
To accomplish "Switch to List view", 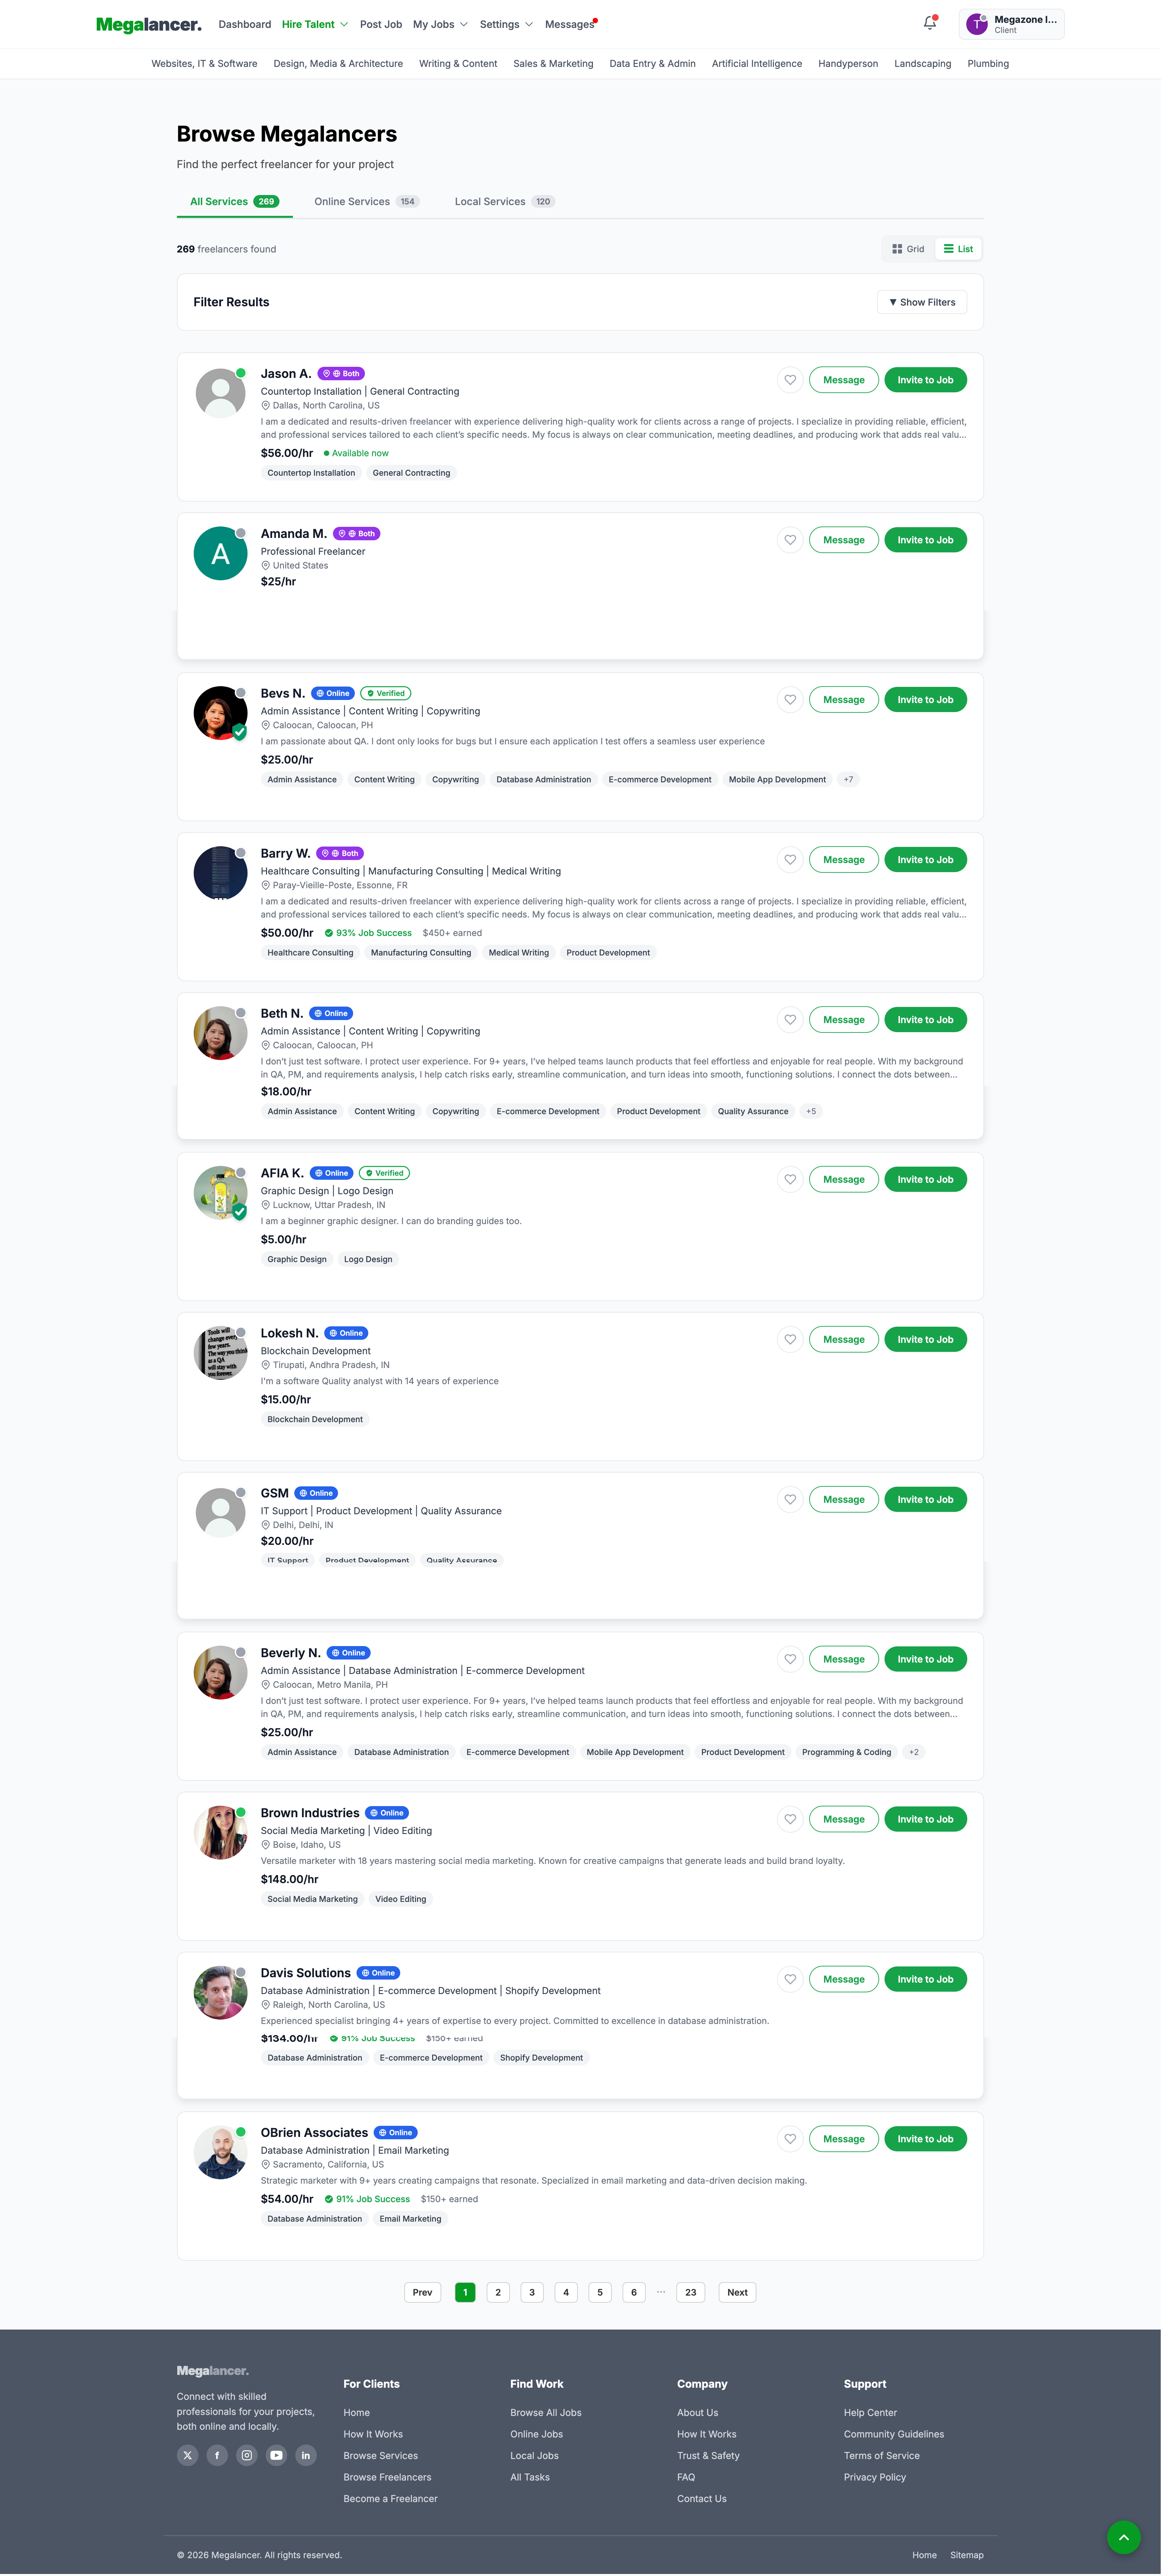I will pyautogui.click(x=957, y=248).
